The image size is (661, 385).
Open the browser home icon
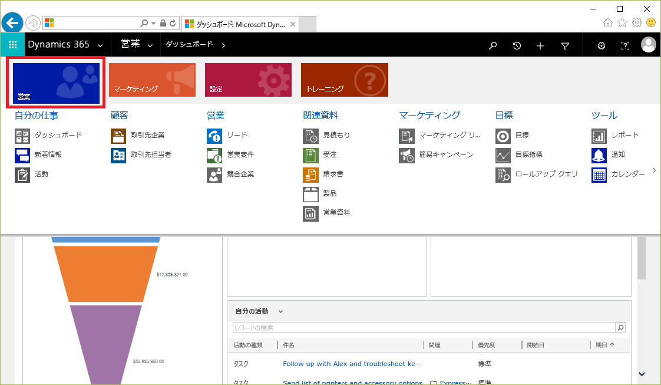[x=608, y=23]
